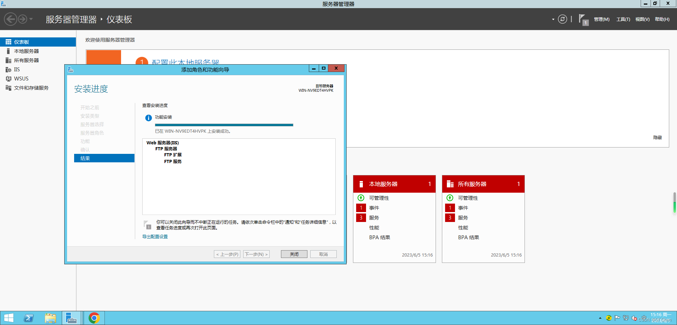
Task: Click 可管理性 in the 所有服务器 tile
Action: point(468,198)
